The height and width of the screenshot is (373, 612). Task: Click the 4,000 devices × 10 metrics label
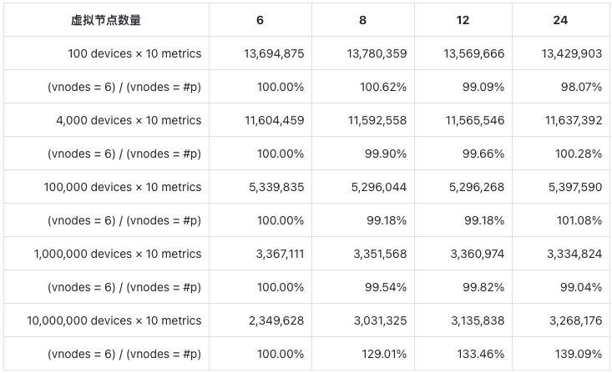(129, 120)
